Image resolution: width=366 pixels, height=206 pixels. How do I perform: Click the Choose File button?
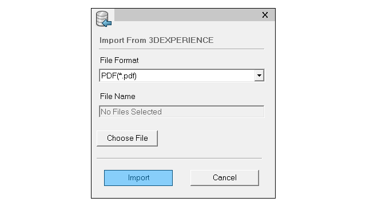click(x=127, y=138)
